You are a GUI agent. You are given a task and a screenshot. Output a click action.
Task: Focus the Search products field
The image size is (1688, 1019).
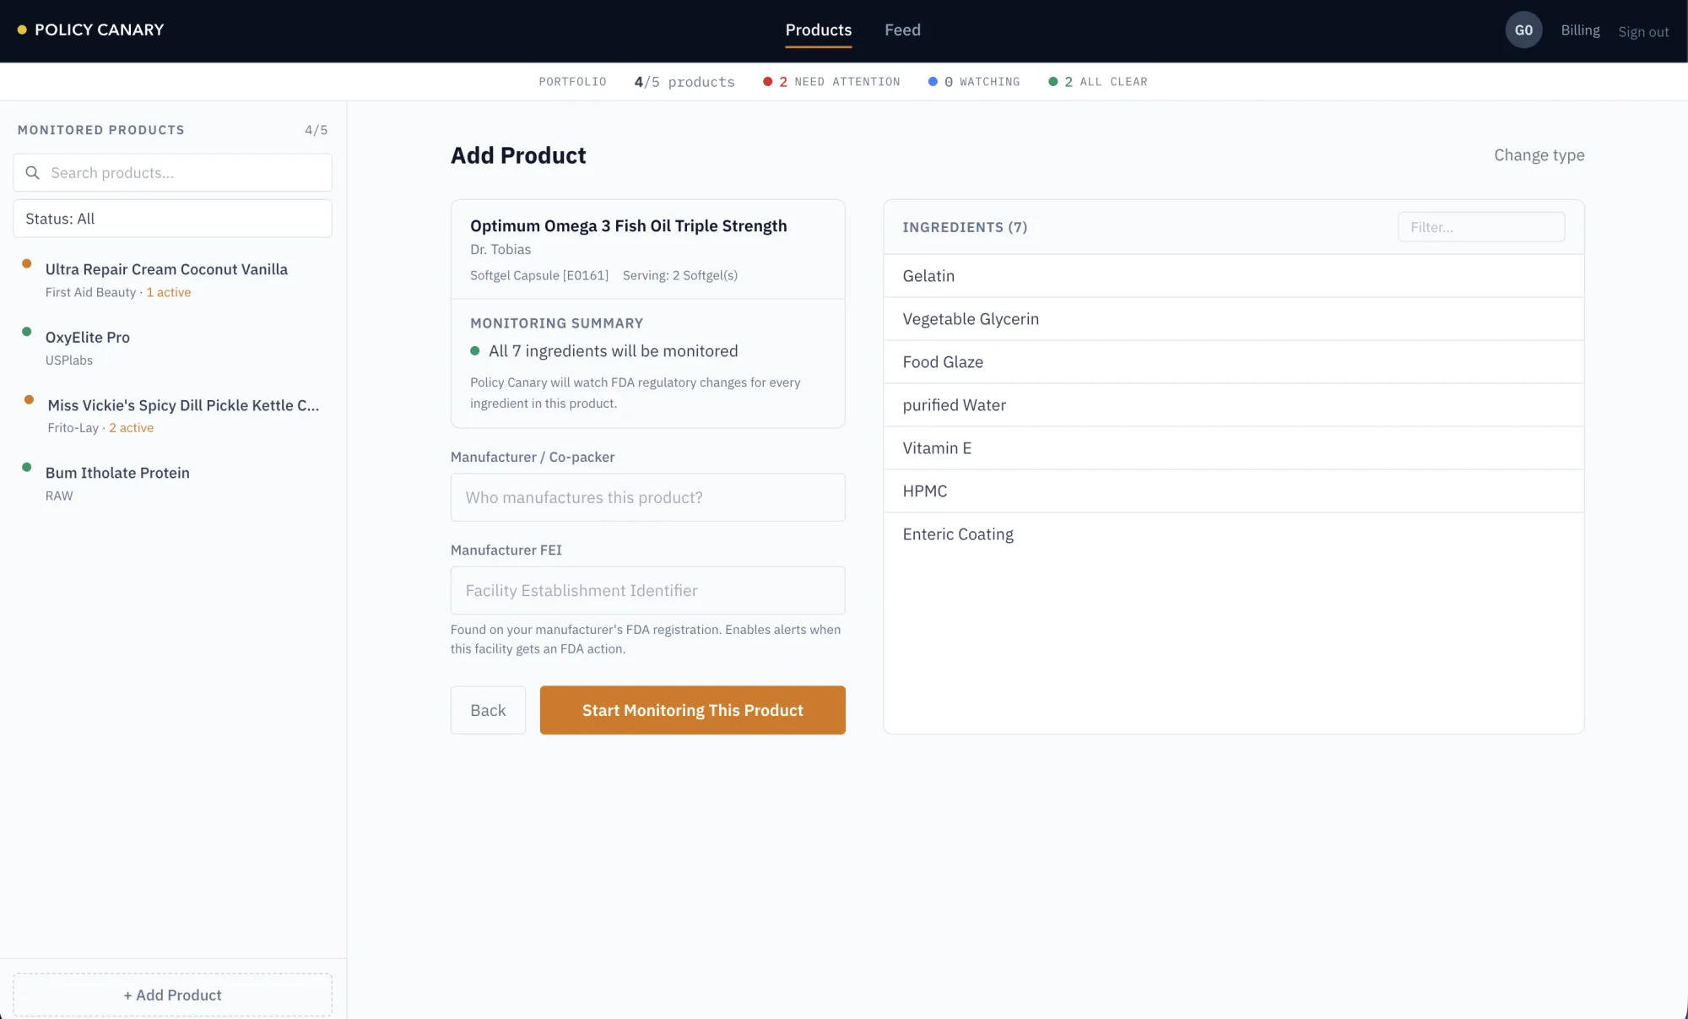172,173
